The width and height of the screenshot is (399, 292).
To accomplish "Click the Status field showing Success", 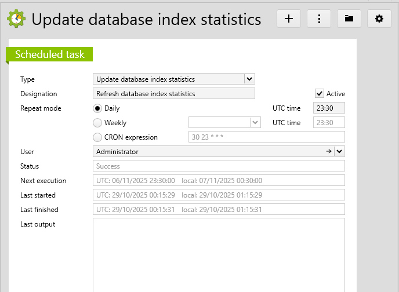I will 219,166.
